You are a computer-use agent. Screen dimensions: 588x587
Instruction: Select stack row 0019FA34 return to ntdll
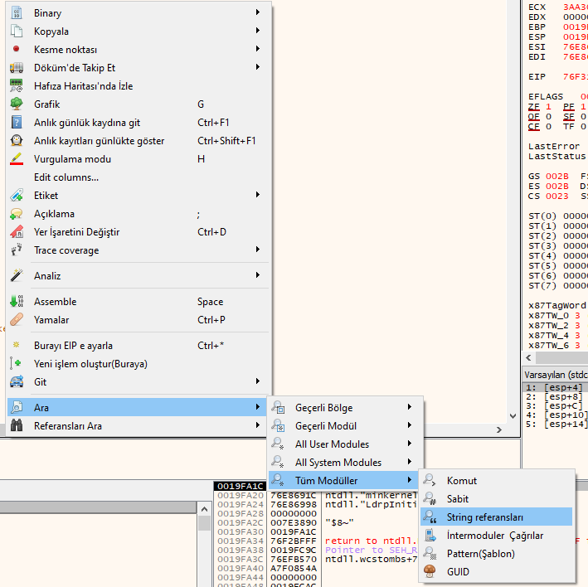317,541
